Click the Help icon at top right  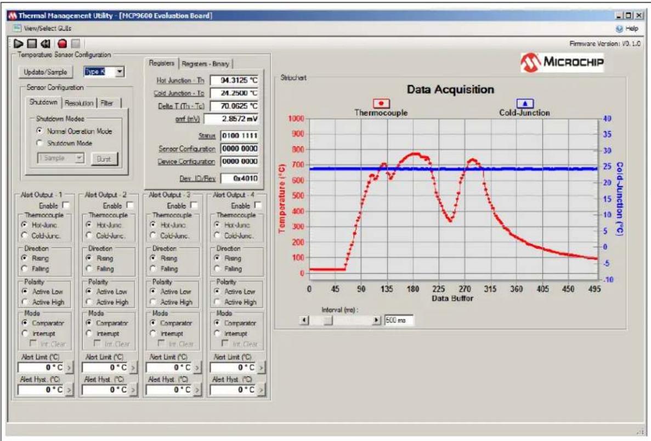point(619,29)
